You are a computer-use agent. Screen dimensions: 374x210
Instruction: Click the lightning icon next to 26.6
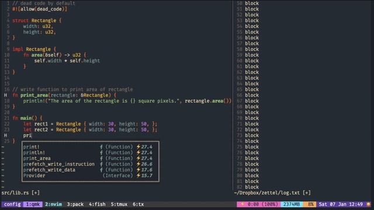pos(138,164)
